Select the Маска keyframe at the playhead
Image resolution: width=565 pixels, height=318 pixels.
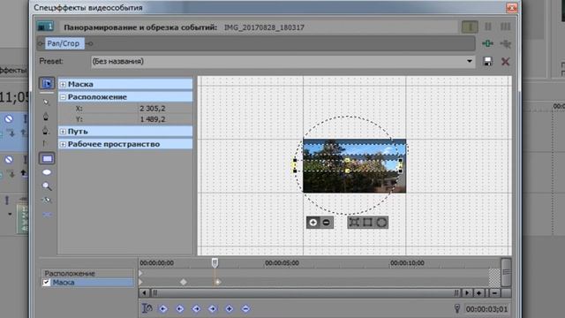[x=217, y=282]
